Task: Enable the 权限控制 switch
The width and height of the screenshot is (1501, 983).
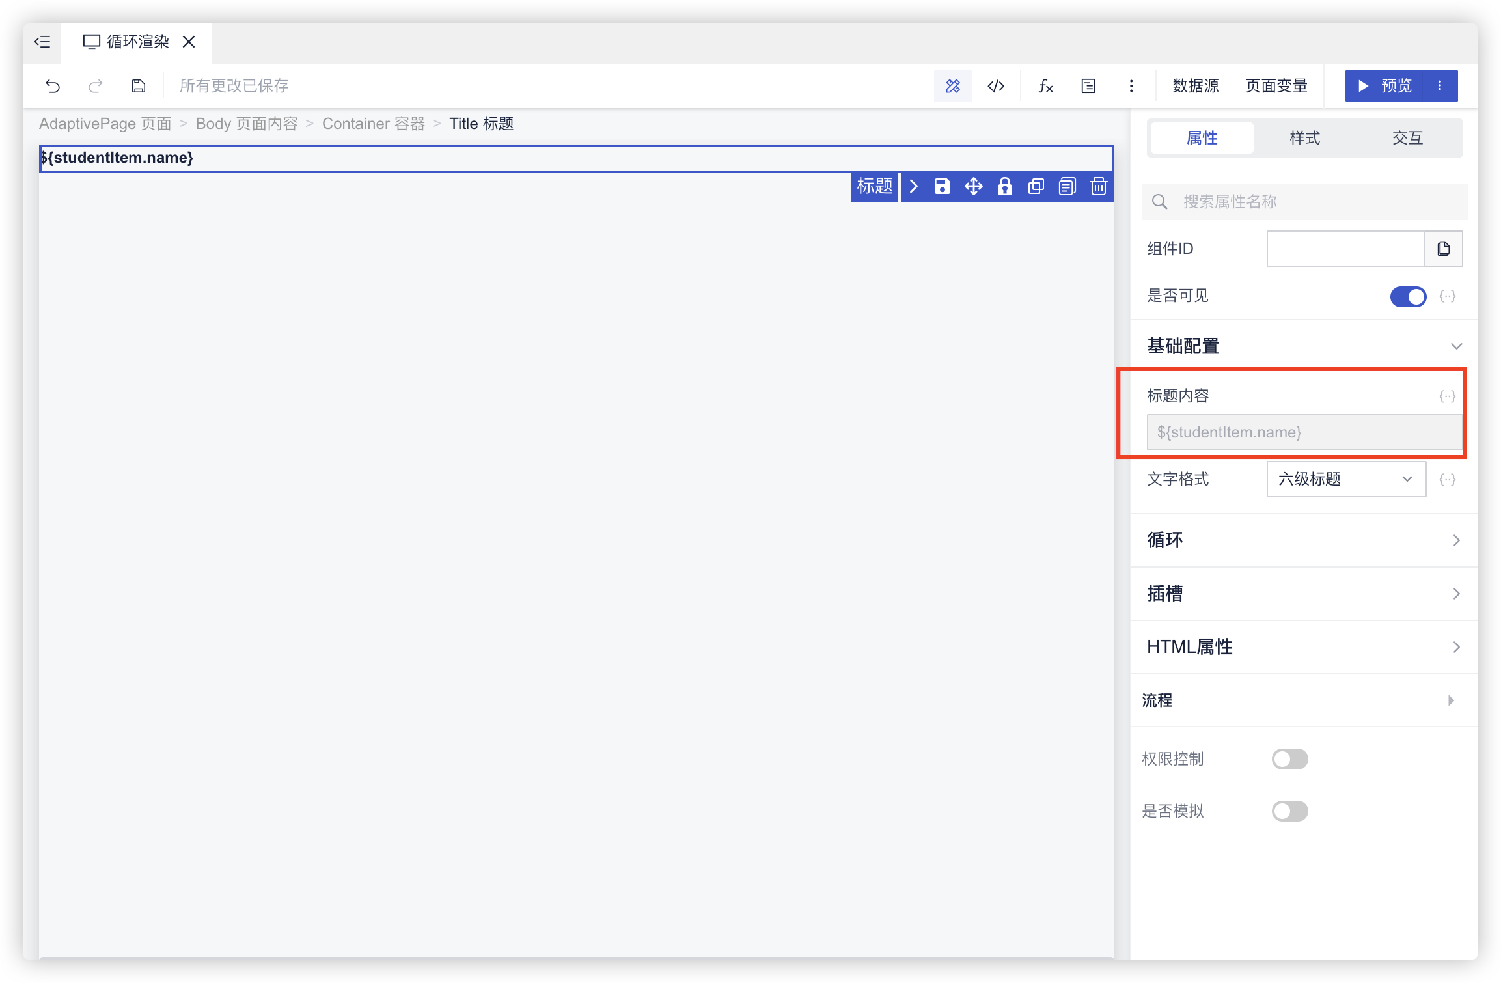Action: point(1289,759)
